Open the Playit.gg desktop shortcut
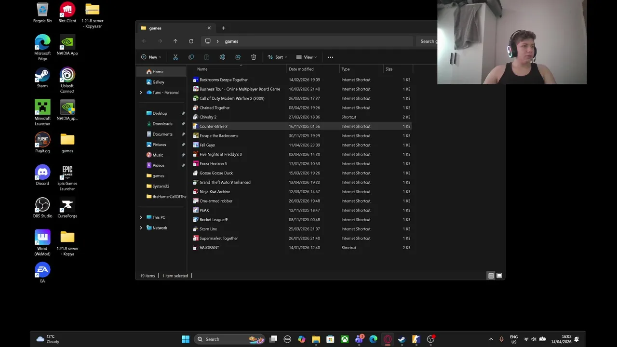617x347 pixels. [42, 143]
